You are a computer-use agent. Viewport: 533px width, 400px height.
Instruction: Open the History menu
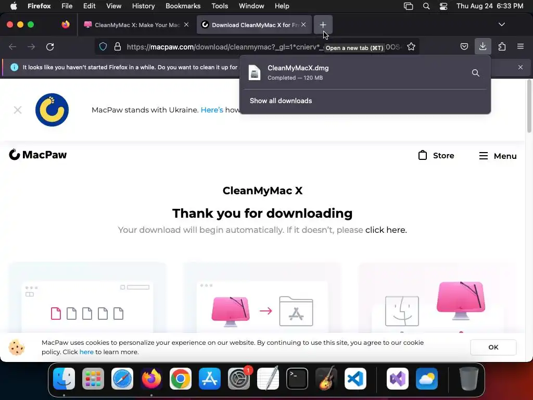[x=143, y=6]
